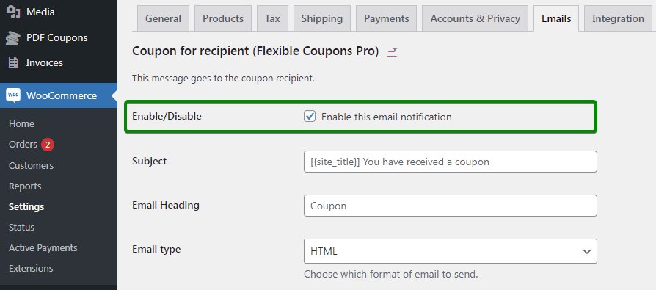Click the Email Heading text field
Viewport: 656px width, 290px height.
point(450,206)
